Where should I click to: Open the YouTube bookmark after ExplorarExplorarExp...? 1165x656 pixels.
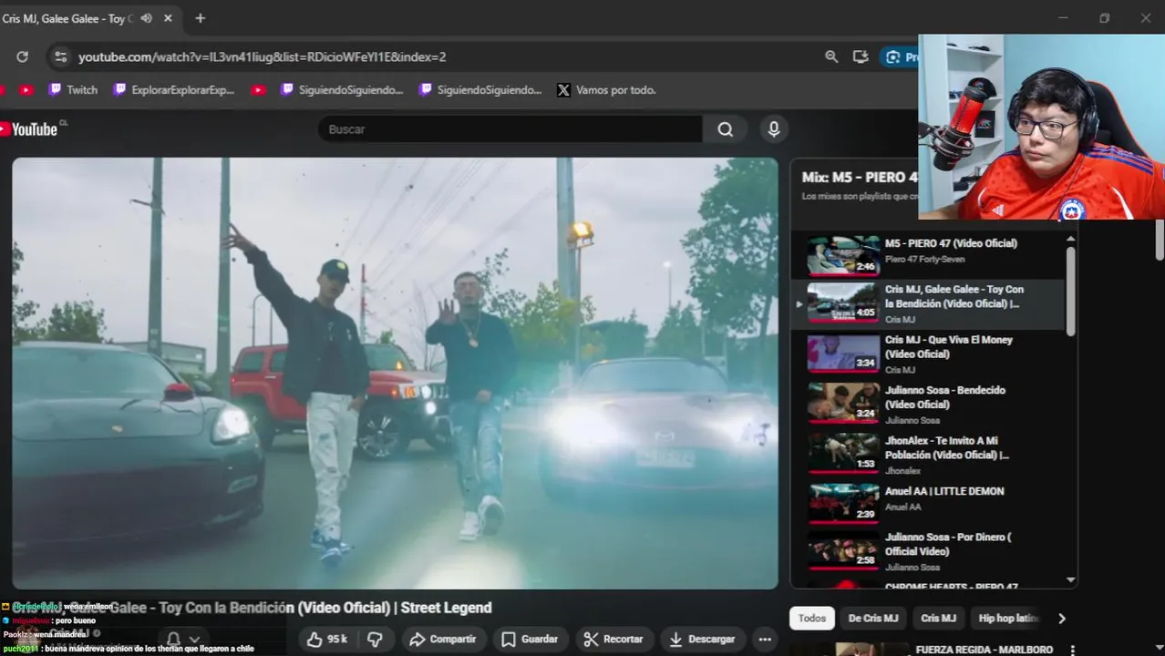(258, 89)
